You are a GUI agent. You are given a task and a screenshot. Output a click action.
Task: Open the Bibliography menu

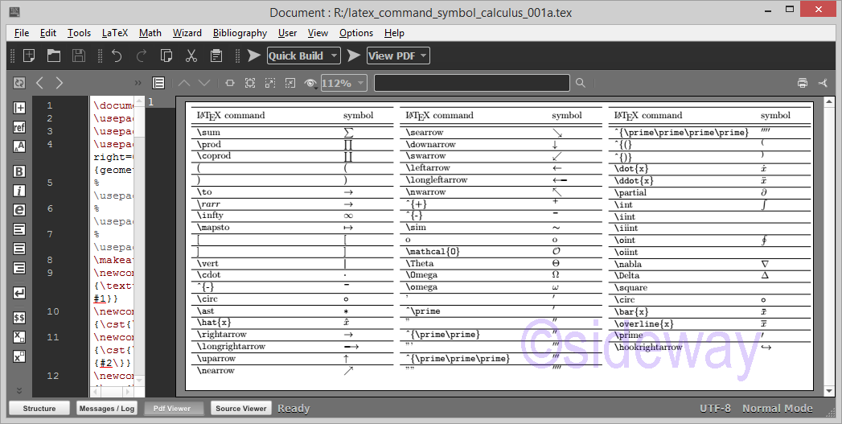[240, 33]
